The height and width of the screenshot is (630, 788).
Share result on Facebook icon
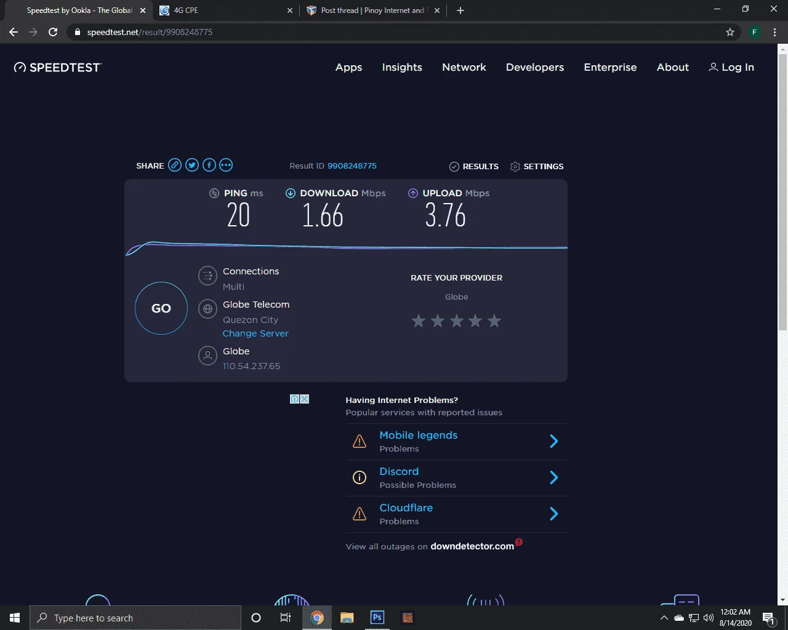tap(209, 165)
